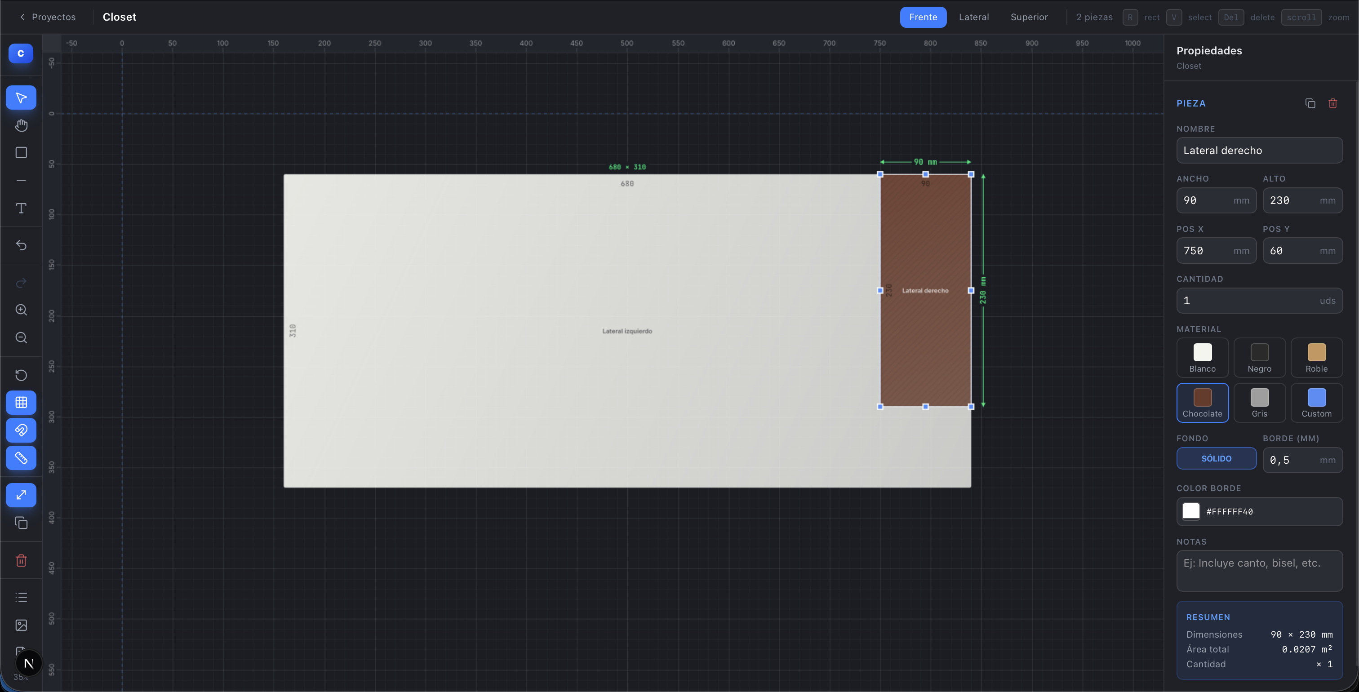Click the duplicate icon in left toolbar
Image resolution: width=1359 pixels, height=692 pixels.
(x=21, y=523)
